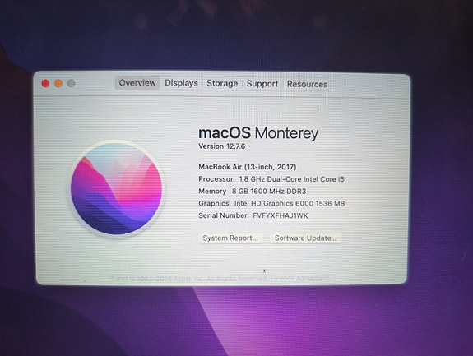
Task: Click the grey disabled zoom button
Action: tap(72, 84)
